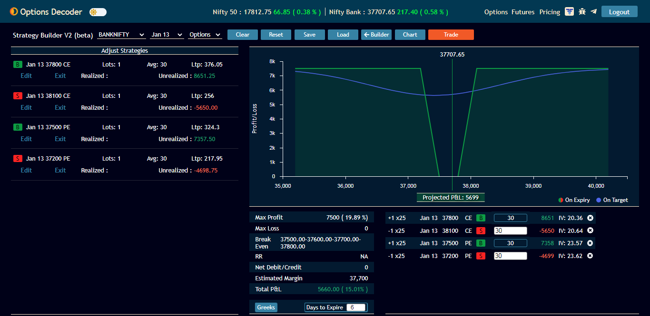650x316 pixels.
Task: Click the Nifty 50 index quote
Action: pyautogui.click(x=268, y=12)
